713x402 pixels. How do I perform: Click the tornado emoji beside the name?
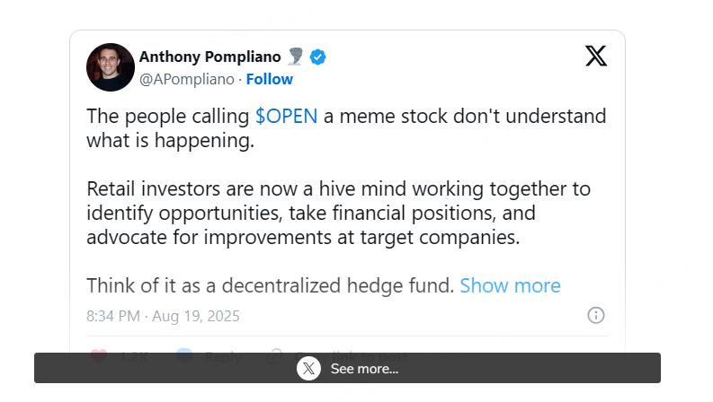pyautogui.click(x=295, y=57)
